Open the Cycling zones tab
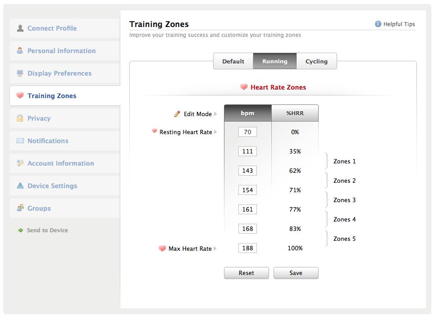Image resolution: width=434 pixels, height=316 pixels. (316, 61)
